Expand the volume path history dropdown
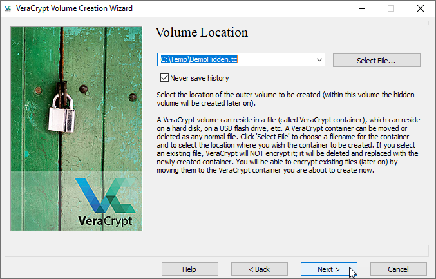This screenshot has height=279, width=436. coord(319,60)
